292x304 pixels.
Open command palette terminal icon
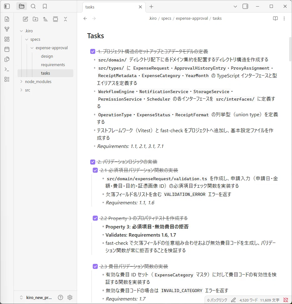click(7, 69)
